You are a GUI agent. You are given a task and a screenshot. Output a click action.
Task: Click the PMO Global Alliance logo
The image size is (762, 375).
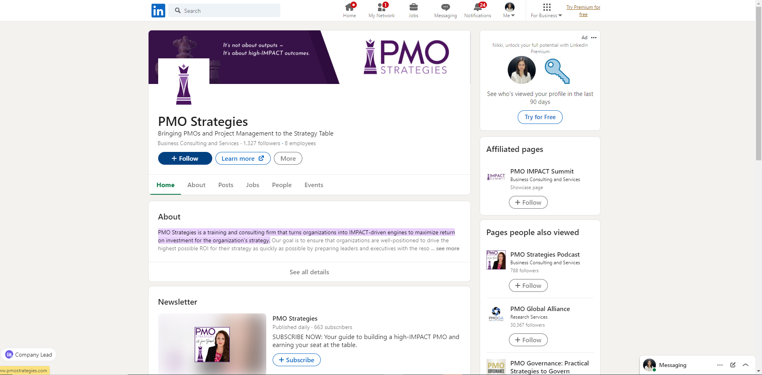496,314
